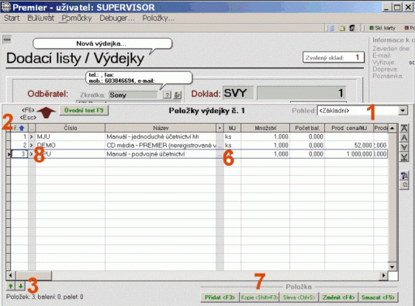Click the horizontal scrollbar thumb
Image resolution: width=415 pixels, height=306 pixels.
[33, 276]
